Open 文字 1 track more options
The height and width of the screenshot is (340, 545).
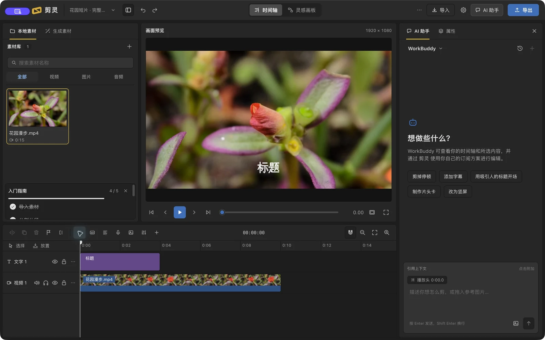coord(73,262)
